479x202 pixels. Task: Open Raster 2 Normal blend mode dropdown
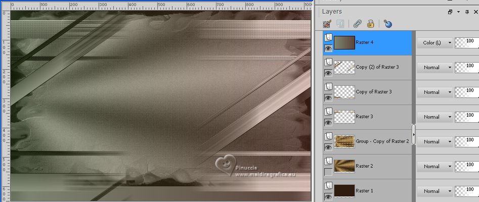pos(434,166)
